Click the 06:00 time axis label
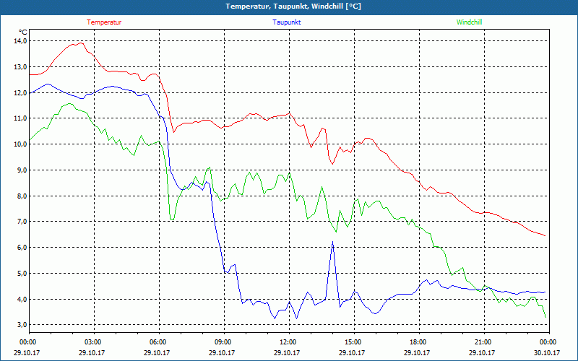This screenshot has width=578, height=361. click(x=159, y=342)
